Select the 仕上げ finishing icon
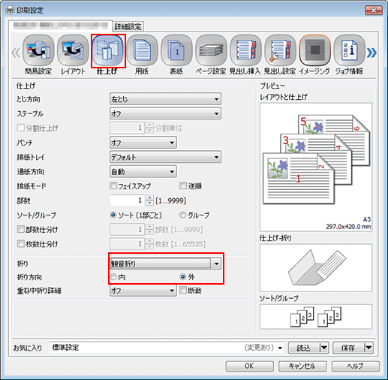The width and height of the screenshot is (388, 380). click(108, 51)
